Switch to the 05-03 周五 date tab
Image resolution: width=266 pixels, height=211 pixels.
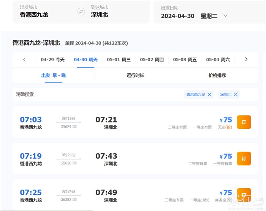[x=185, y=60]
